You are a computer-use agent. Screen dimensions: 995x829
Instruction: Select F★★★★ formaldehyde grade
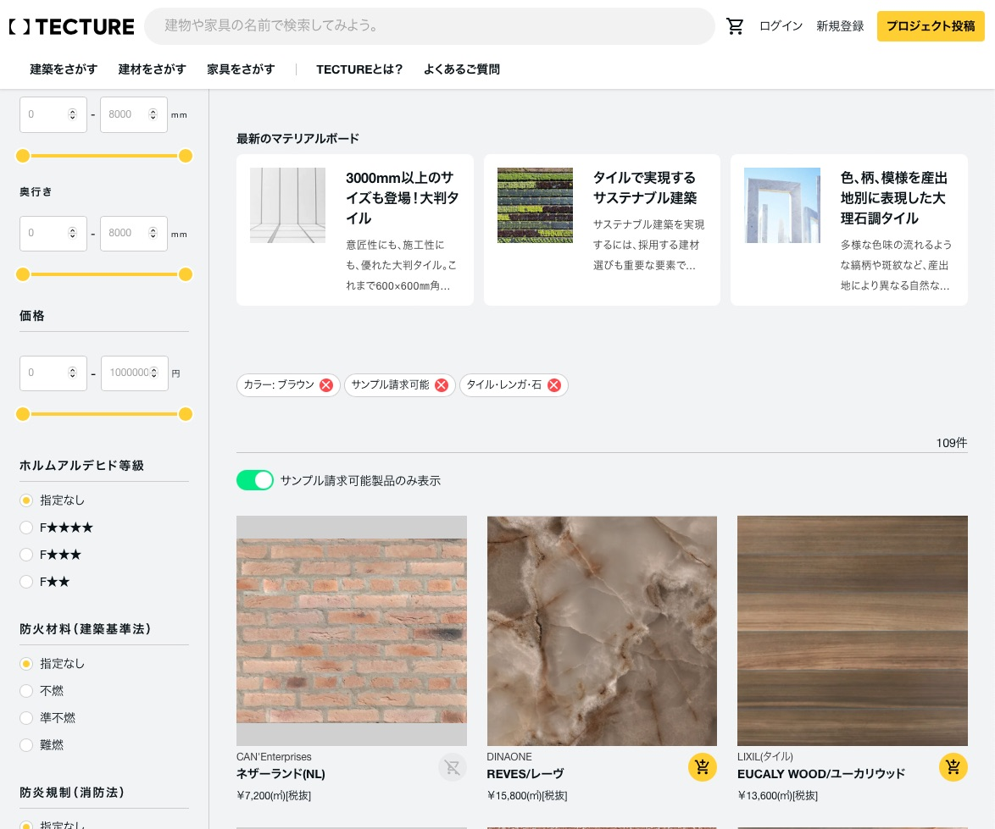26,528
